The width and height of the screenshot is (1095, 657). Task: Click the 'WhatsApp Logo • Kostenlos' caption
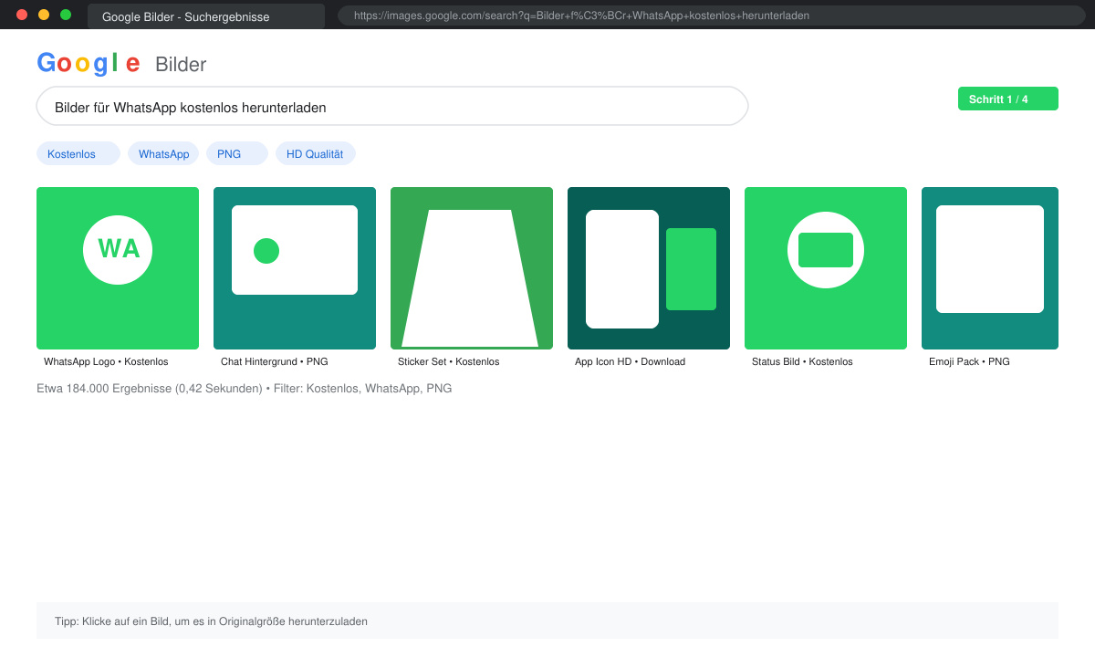[x=106, y=362]
